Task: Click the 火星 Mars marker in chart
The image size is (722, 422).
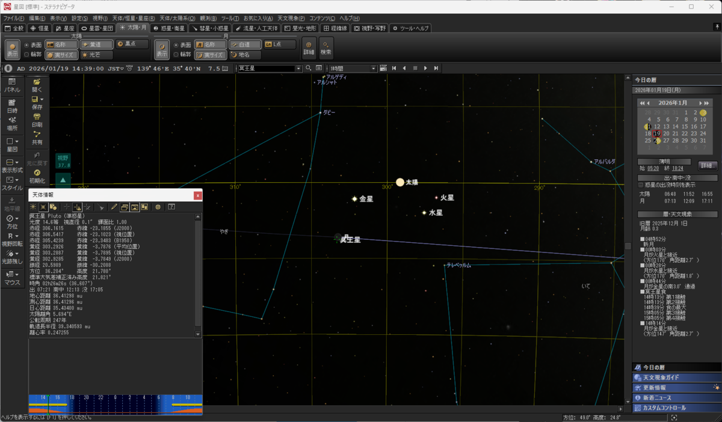Action: pos(436,197)
